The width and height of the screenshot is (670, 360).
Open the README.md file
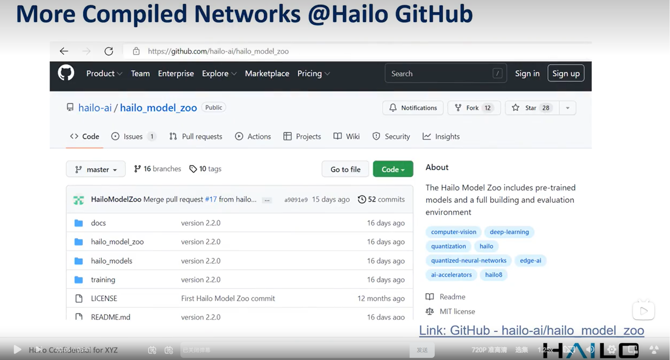click(x=110, y=317)
